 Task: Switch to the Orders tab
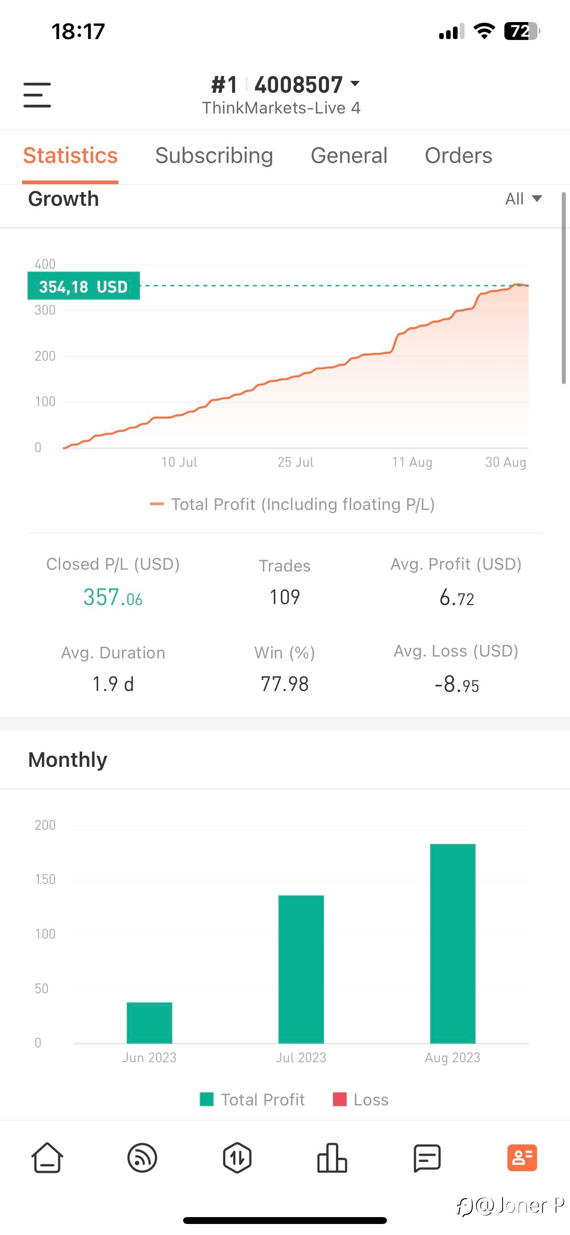[x=458, y=155]
